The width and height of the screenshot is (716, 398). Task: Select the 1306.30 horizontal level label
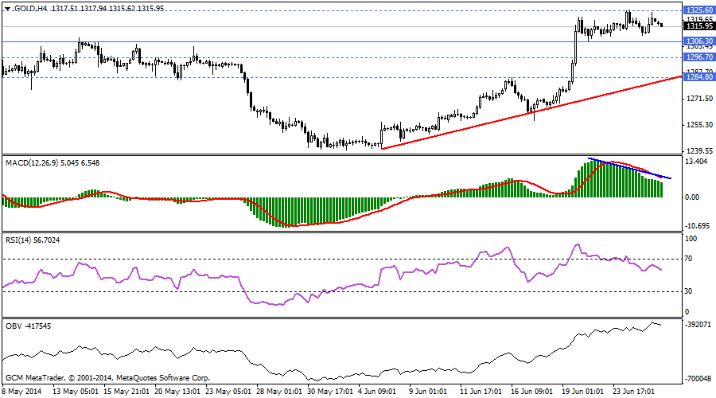click(699, 41)
